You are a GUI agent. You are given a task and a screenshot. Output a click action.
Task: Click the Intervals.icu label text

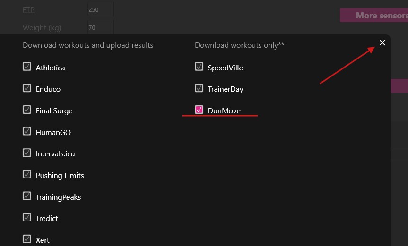point(55,154)
